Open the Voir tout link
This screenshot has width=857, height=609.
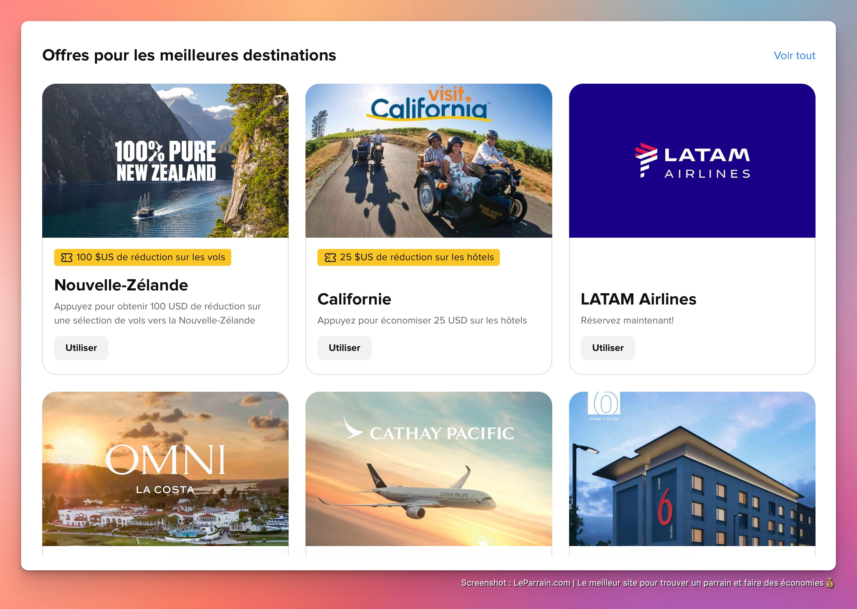pyautogui.click(x=794, y=56)
